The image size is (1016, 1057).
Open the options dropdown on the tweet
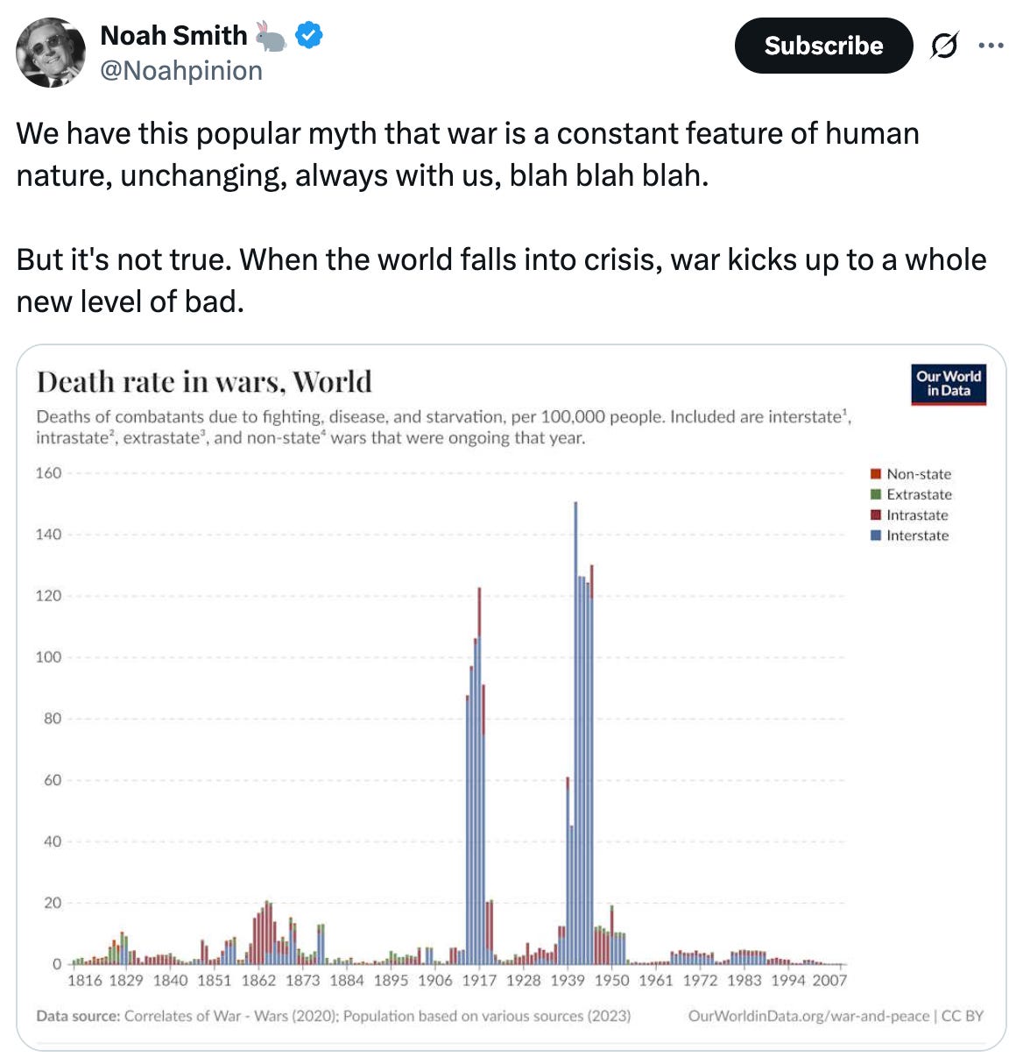988,46
